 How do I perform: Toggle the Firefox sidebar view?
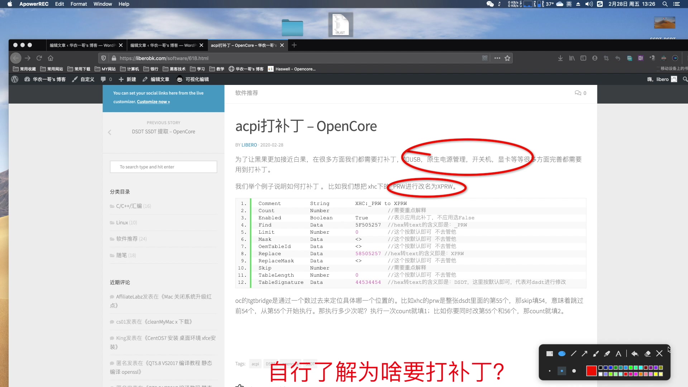pos(583,58)
